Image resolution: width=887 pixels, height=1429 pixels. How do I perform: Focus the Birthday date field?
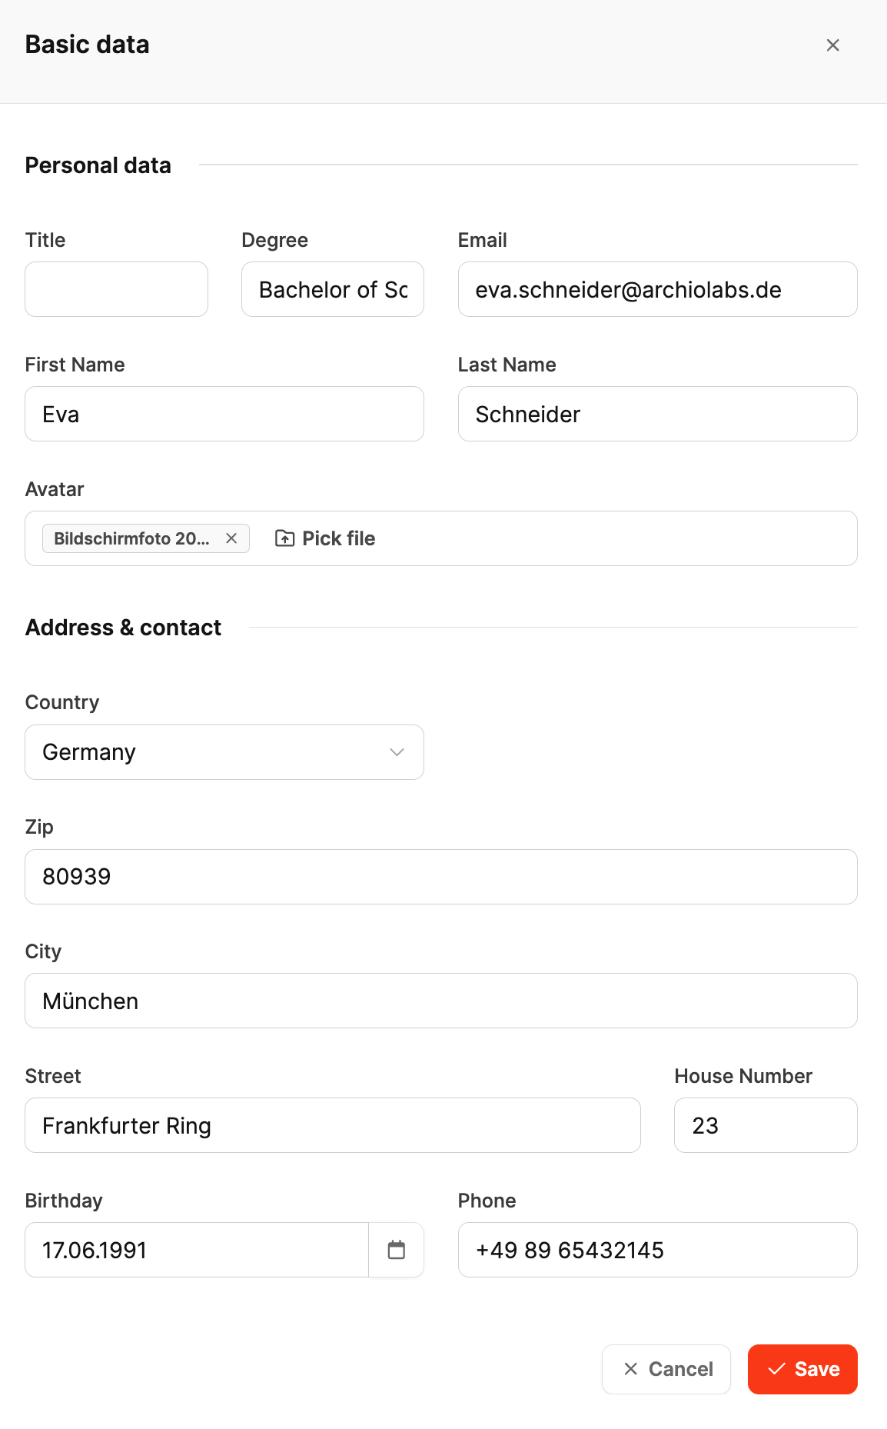(x=197, y=1250)
